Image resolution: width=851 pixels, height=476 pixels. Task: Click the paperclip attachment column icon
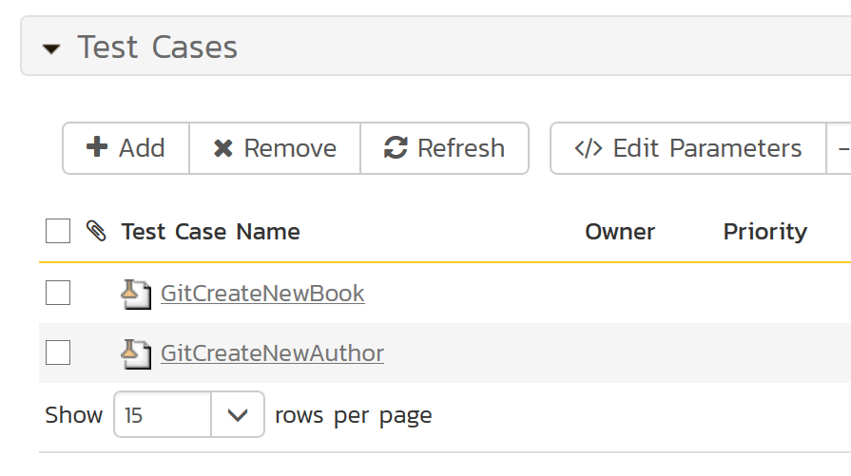pos(95,231)
